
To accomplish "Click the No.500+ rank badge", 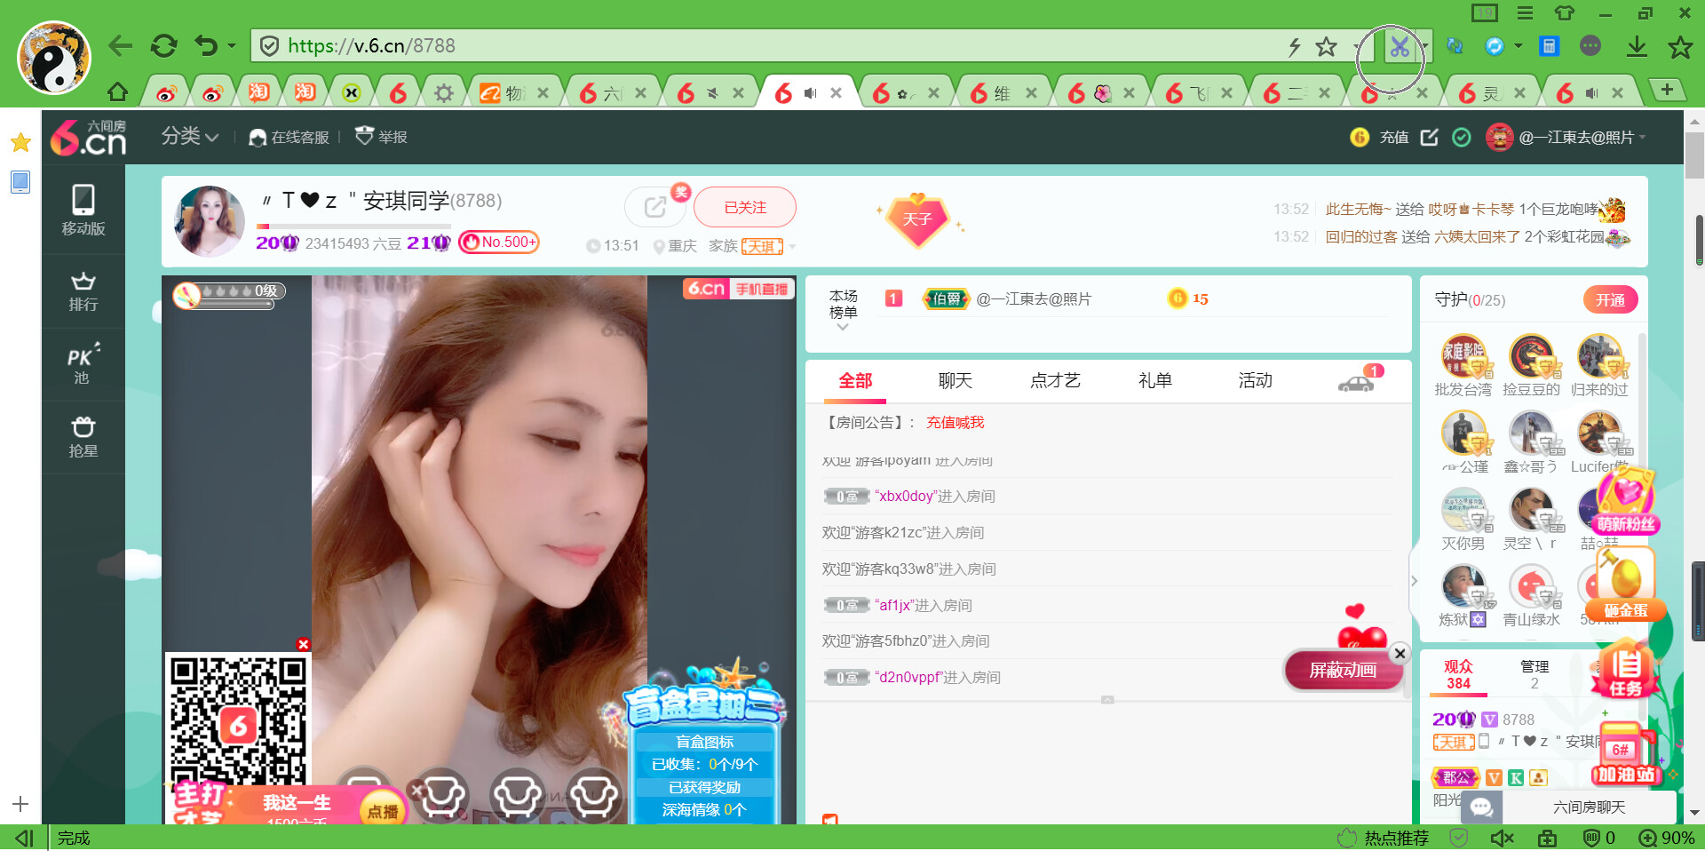I will click(x=499, y=242).
